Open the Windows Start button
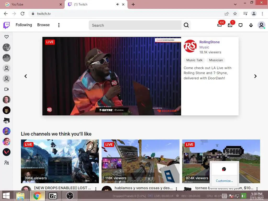268x201 pixels. tap(6, 196)
